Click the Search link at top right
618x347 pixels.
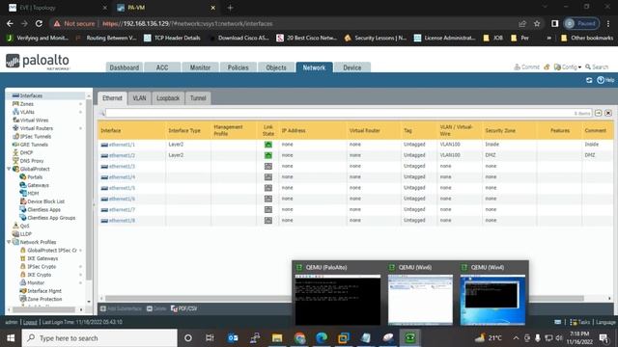pyautogui.click(x=597, y=67)
